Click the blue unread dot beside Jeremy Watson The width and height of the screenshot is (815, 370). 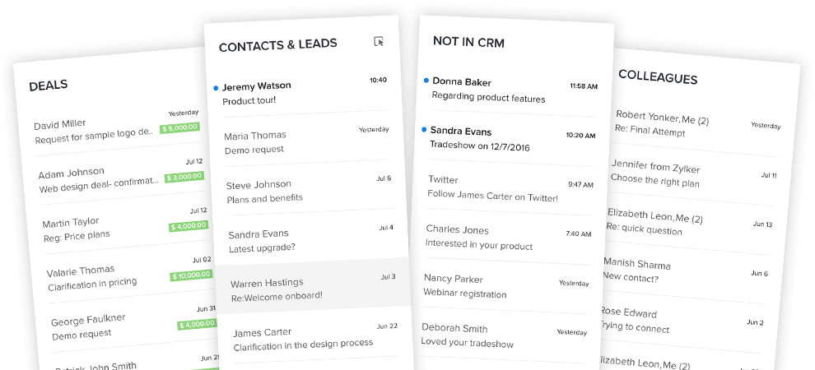[216, 88]
